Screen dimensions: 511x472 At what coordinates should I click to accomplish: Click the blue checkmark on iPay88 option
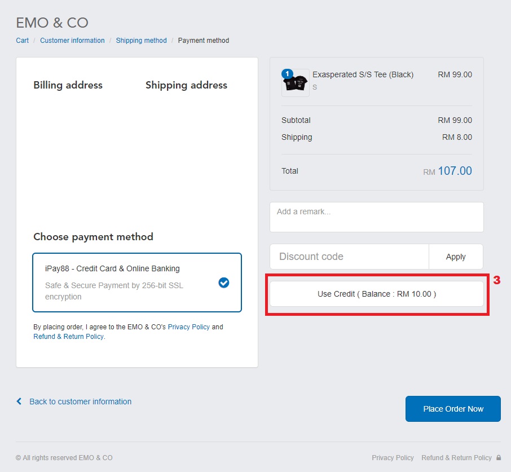pyautogui.click(x=223, y=283)
